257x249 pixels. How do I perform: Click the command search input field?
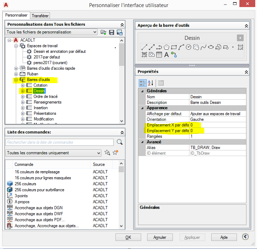pyautogui.click(x=59, y=142)
